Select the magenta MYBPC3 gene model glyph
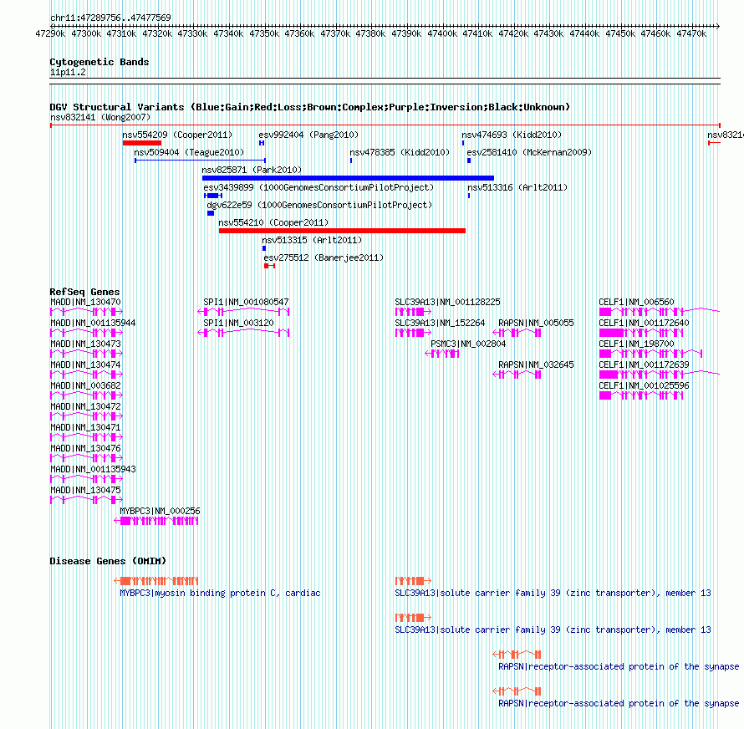 156,521
